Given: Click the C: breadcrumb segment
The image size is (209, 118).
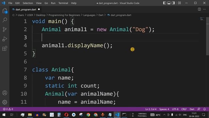Looking at the screenshot, I should pyautogui.click(x=13, y=15).
